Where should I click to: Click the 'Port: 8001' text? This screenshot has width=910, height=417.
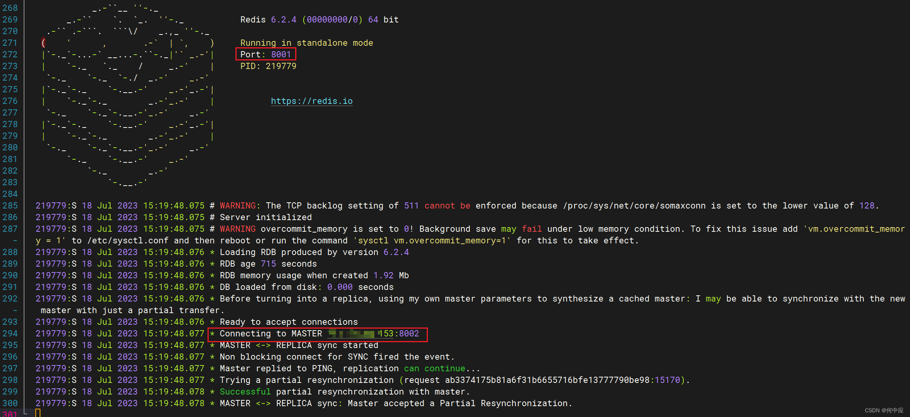pyautogui.click(x=266, y=55)
